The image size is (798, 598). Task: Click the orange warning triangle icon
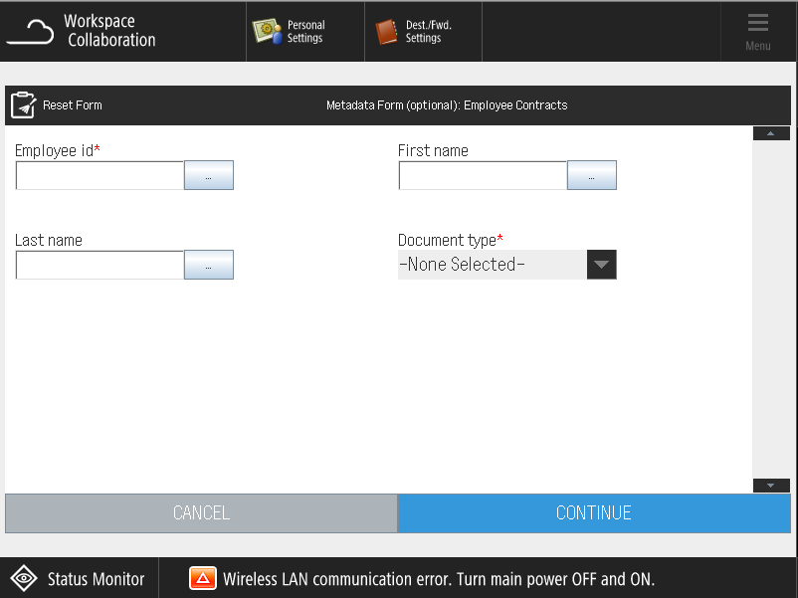click(x=203, y=579)
